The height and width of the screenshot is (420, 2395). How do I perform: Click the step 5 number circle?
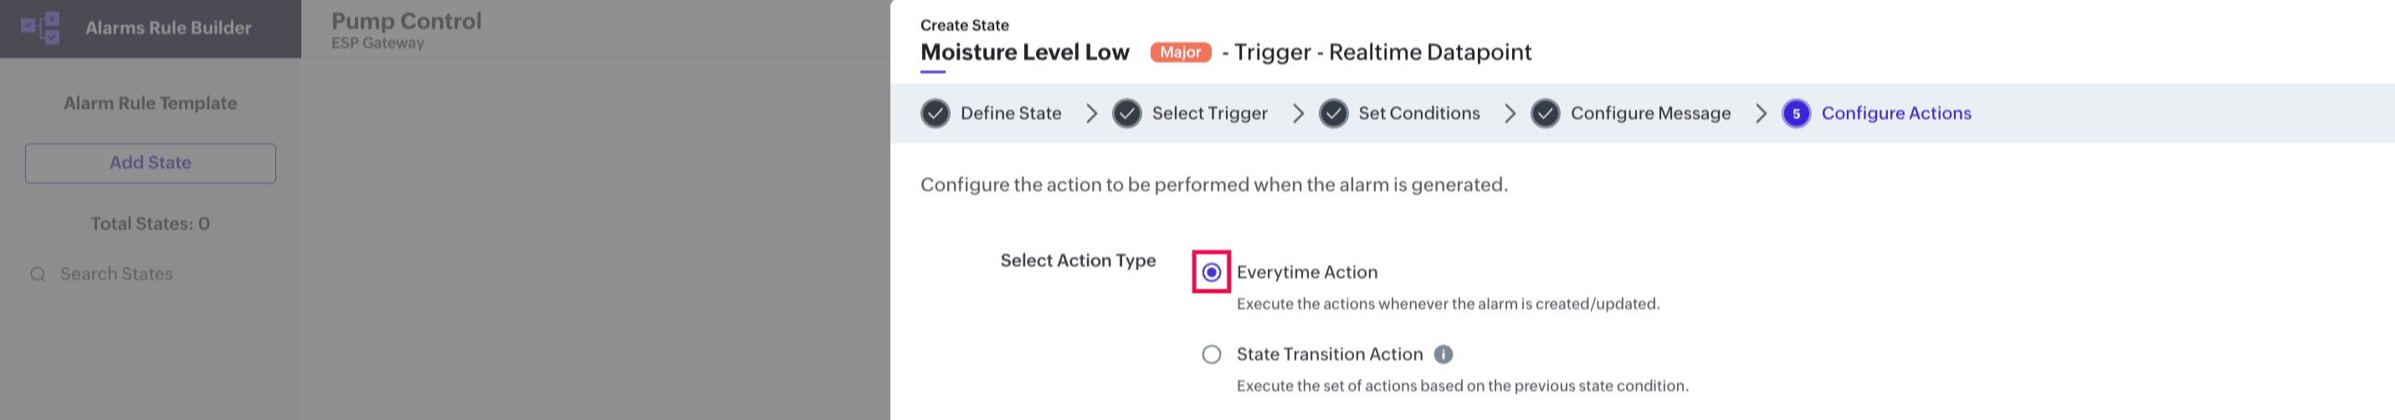click(x=1796, y=113)
